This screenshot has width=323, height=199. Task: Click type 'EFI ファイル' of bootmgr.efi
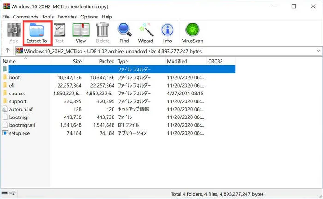(x=129, y=125)
